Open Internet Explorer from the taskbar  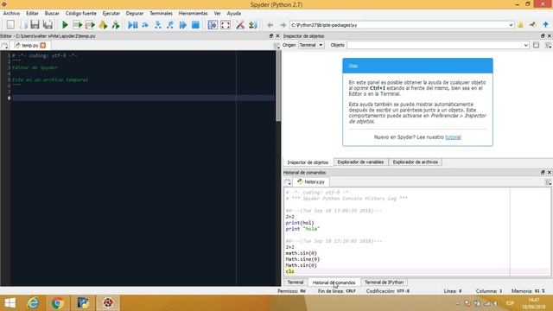(34, 303)
